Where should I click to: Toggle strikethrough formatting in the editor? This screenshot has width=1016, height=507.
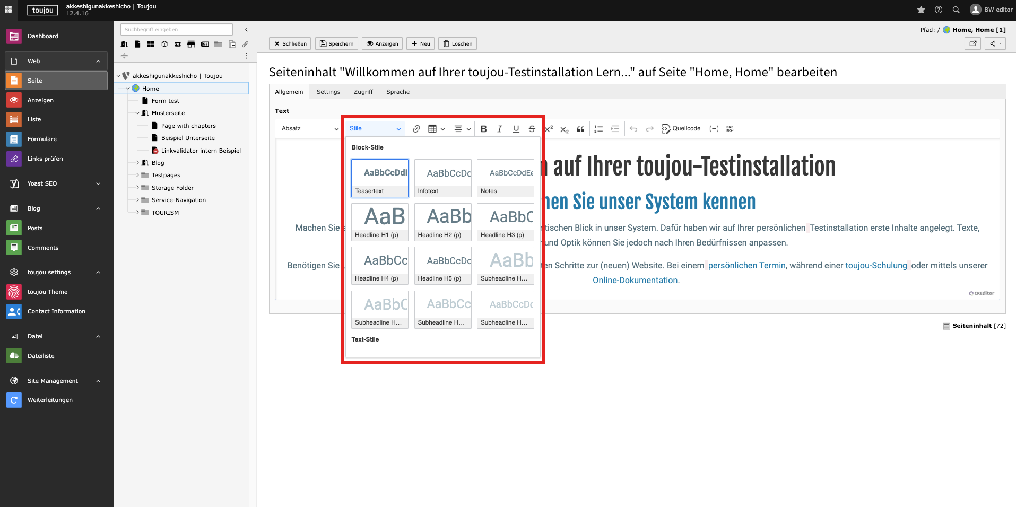click(532, 128)
